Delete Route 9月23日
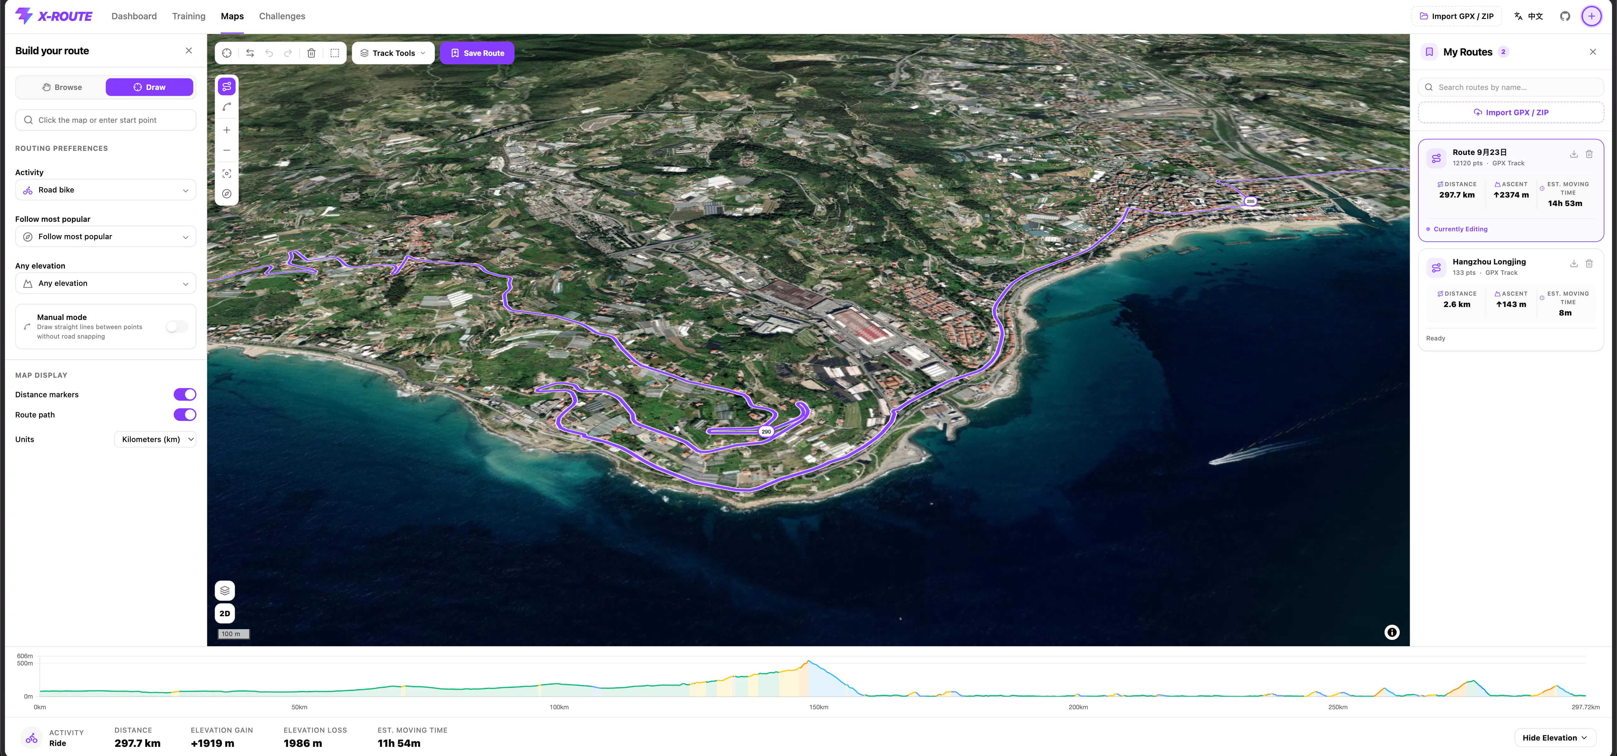Viewport: 1617px width, 756px height. point(1589,154)
